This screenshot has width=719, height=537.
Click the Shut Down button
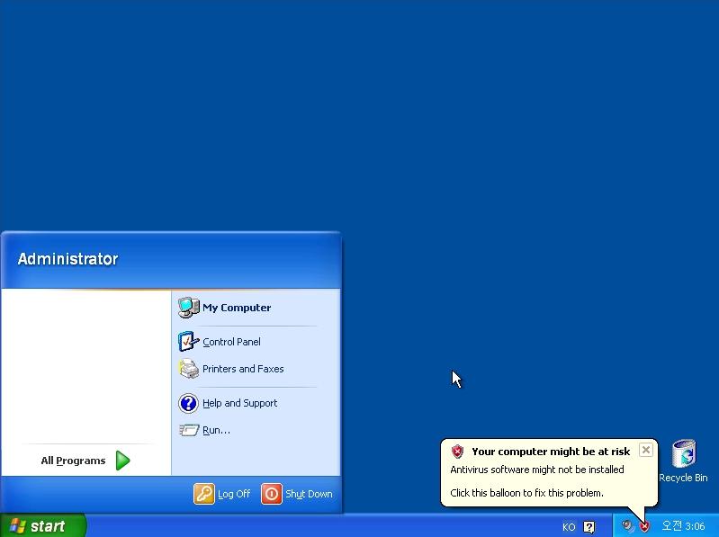(297, 494)
